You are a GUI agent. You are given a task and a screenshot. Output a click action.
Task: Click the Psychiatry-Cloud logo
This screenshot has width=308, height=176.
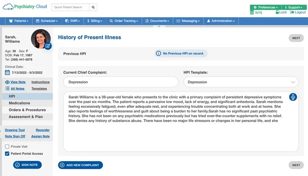(x=25, y=7)
